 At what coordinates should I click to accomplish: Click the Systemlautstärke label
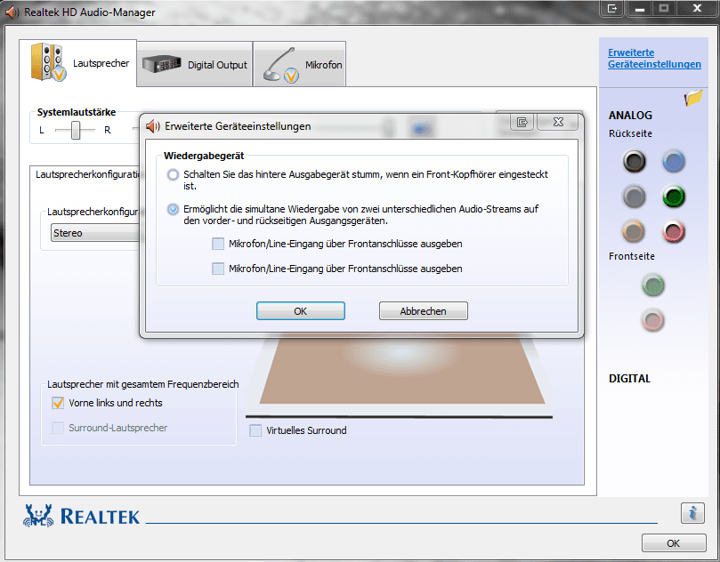[77, 112]
